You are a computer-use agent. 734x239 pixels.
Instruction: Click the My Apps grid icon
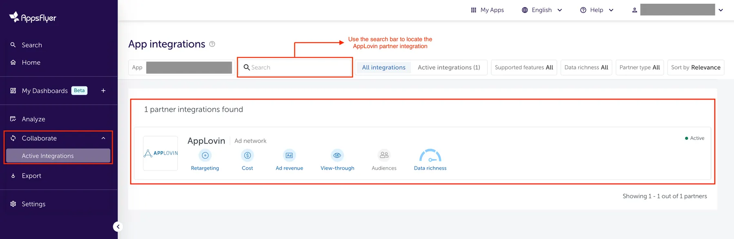(x=474, y=10)
